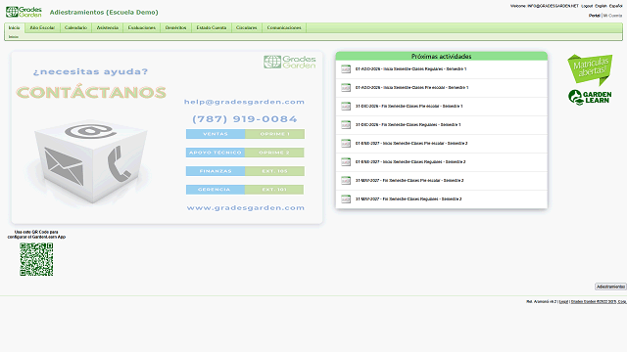
Task: Open the Garden Learn logo link
Action: tap(590, 98)
